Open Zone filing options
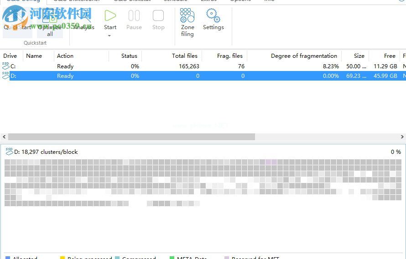 [x=187, y=23]
